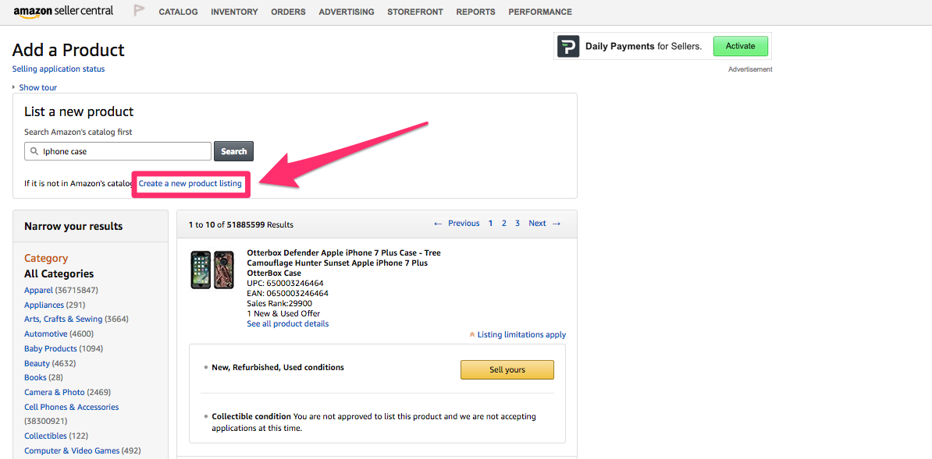Viewport: 932px width, 459px height.
Task: Expand the Show tour disclosure triangle
Action: click(14, 87)
